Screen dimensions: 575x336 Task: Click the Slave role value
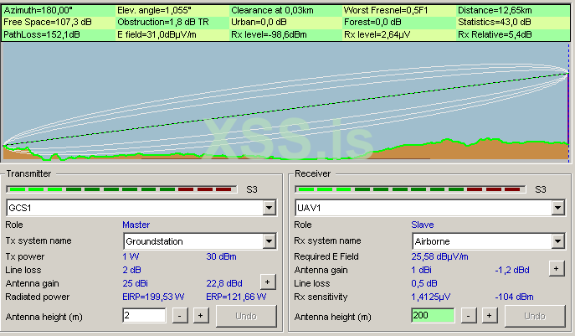click(423, 225)
